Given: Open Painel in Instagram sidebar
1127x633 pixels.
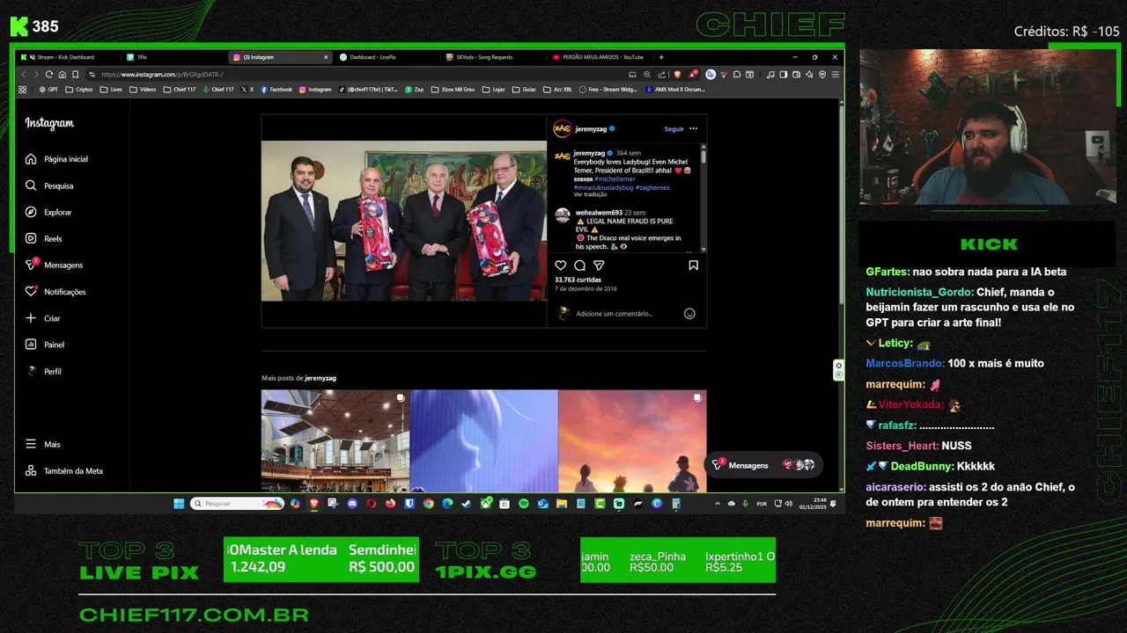Looking at the screenshot, I should (x=44, y=345).
